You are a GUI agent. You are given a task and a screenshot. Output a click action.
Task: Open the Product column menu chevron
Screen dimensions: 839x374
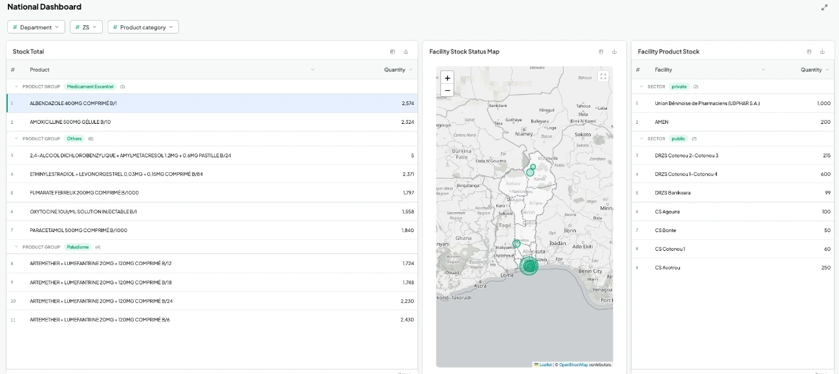click(313, 70)
